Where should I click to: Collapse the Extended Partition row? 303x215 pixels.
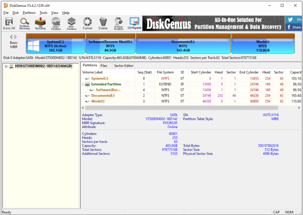point(83,84)
